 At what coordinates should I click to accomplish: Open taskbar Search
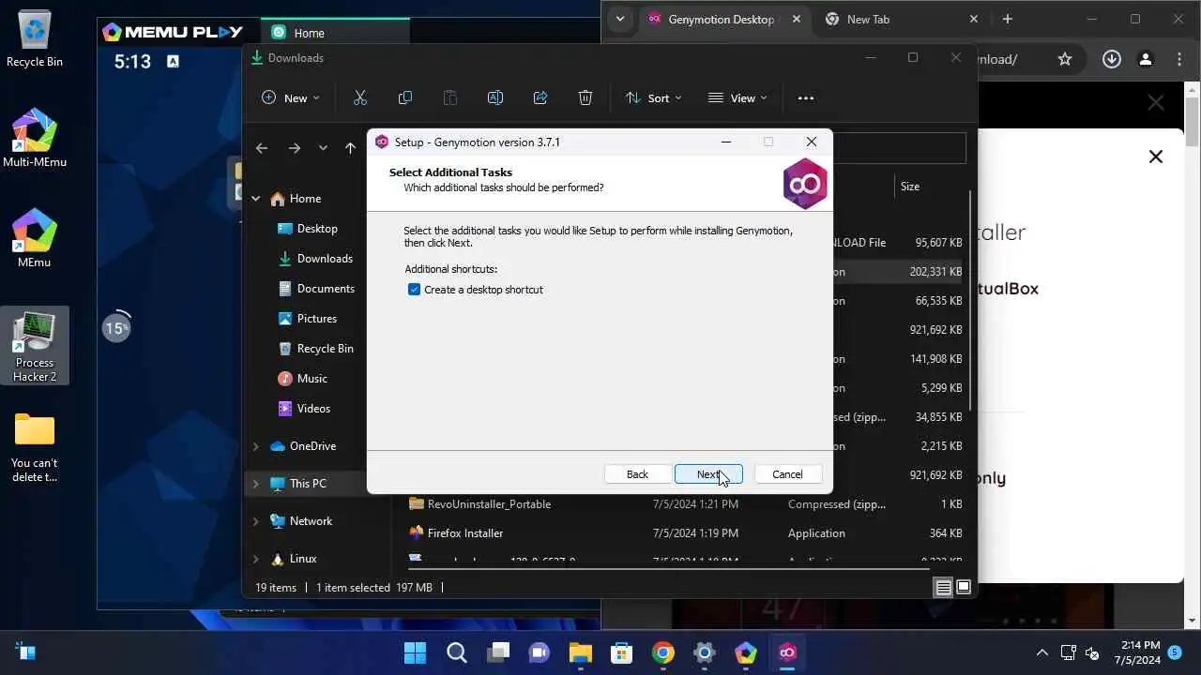(457, 652)
